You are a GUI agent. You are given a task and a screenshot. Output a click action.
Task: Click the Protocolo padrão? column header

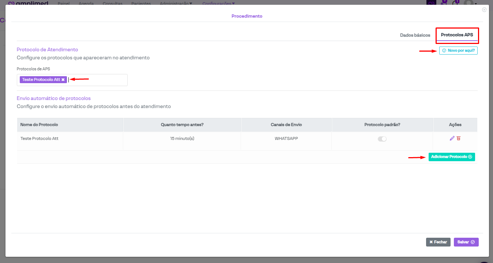(382, 125)
